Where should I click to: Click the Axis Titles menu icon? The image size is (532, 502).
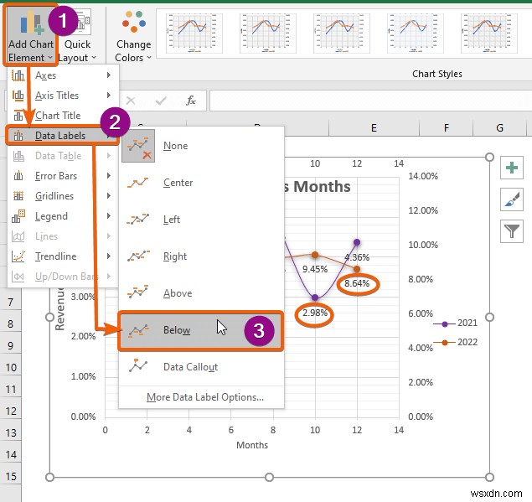[18, 96]
